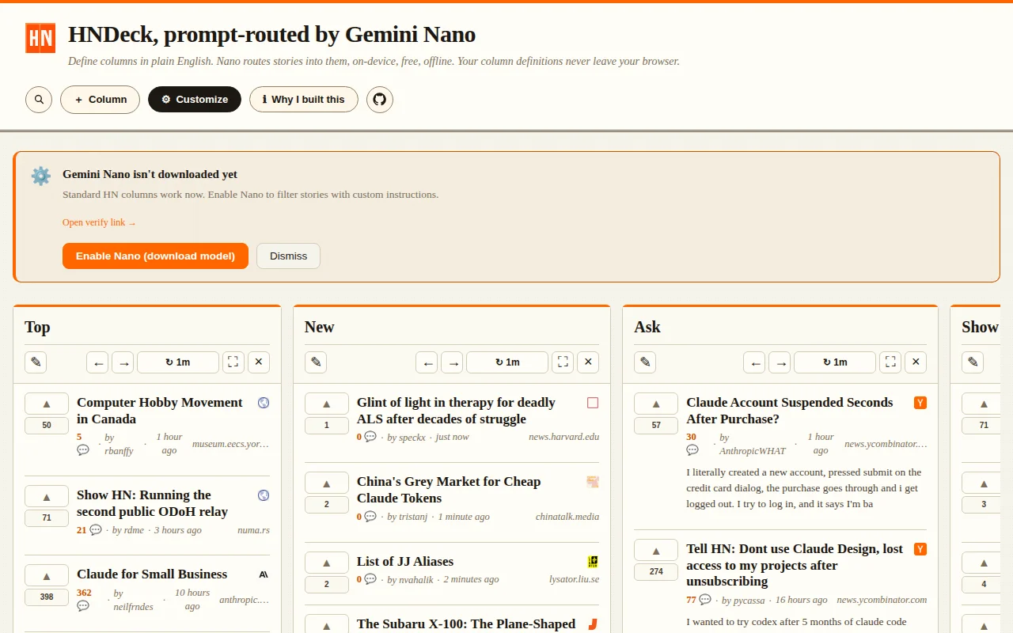Change the Ask column refresh interval
The image size is (1013, 633).
(x=835, y=362)
